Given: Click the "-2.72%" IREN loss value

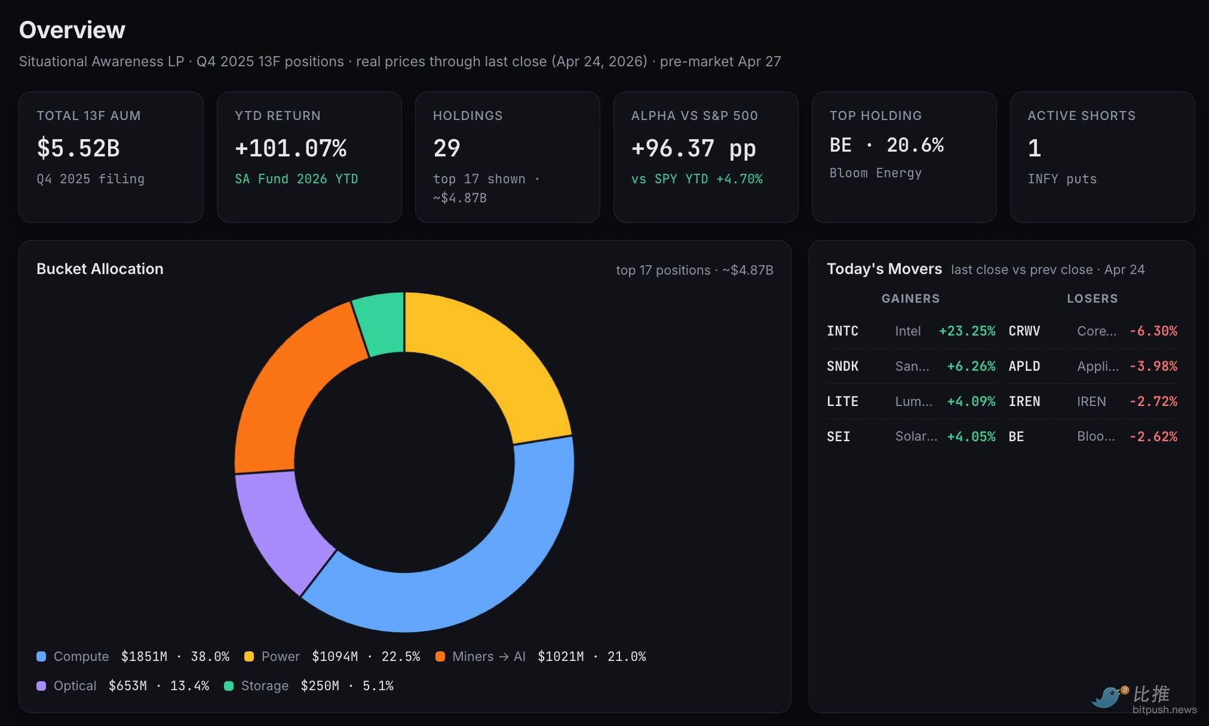Looking at the screenshot, I should tap(1153, 402).
